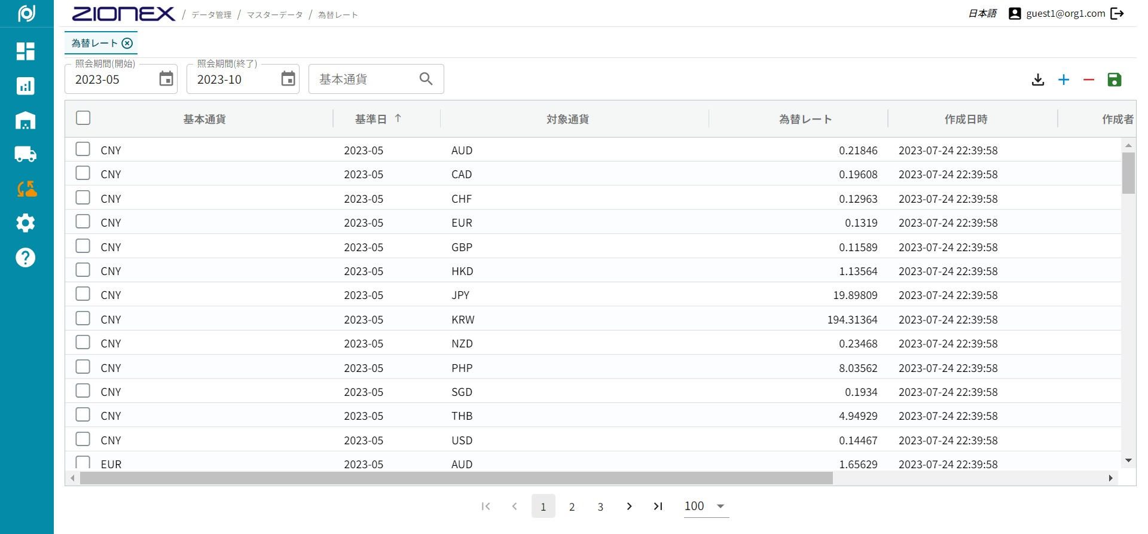Open the help question mark icon

point(25,258)
